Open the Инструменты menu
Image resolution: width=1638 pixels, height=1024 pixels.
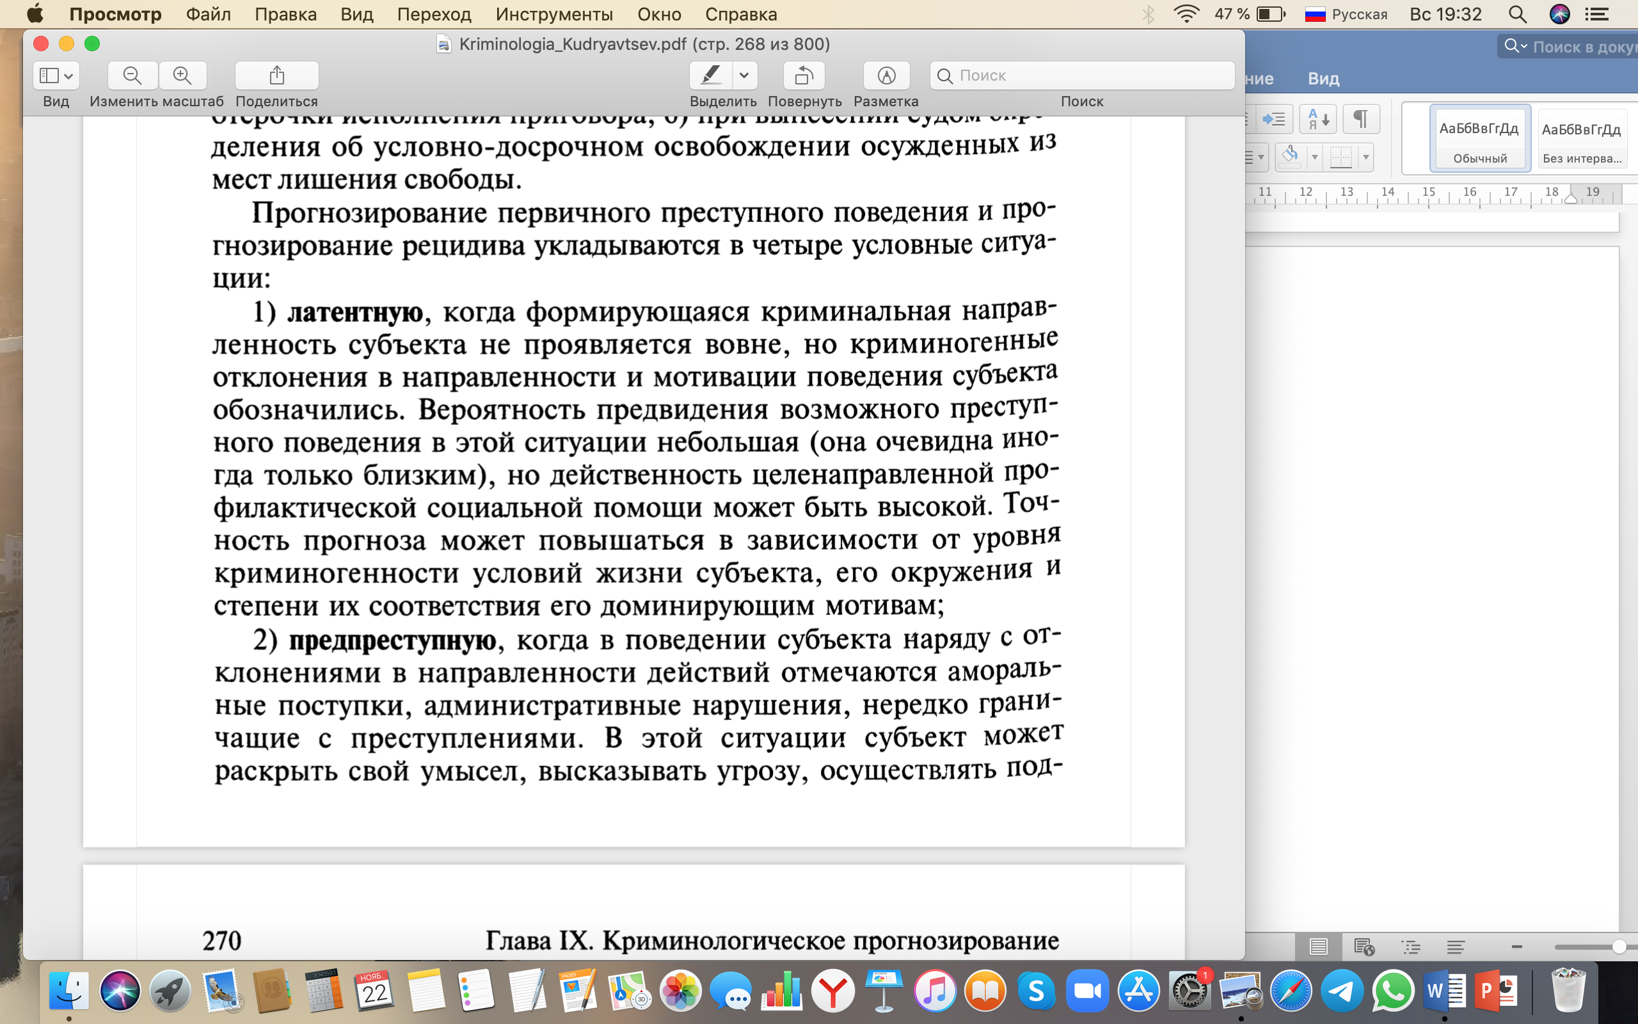554,14
